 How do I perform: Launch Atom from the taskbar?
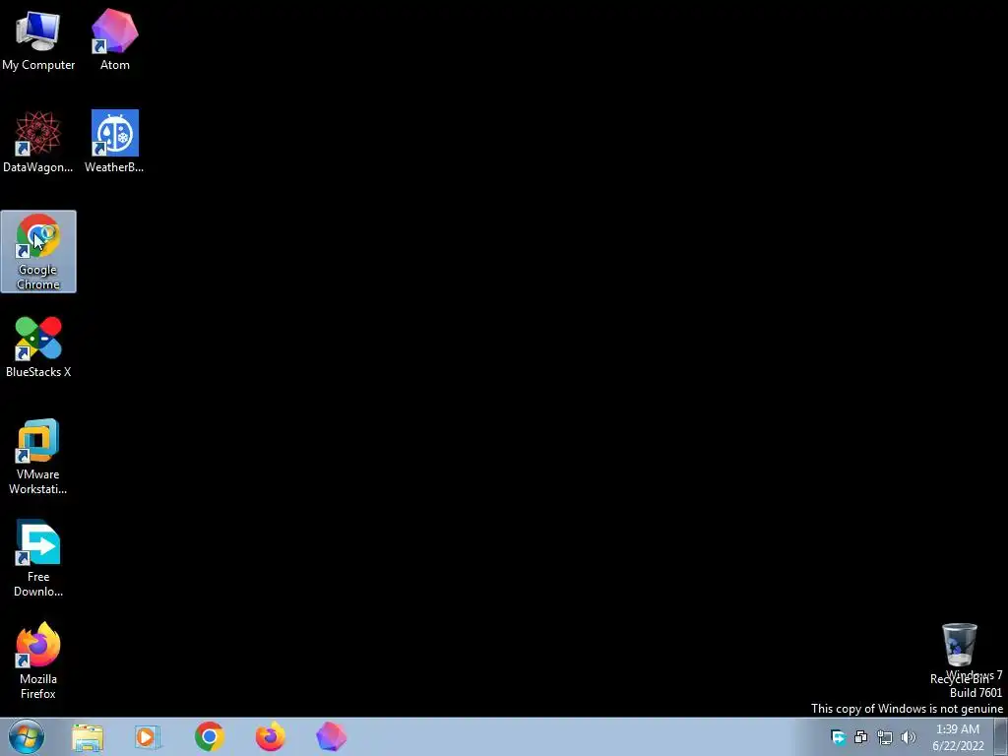point(331,736)
